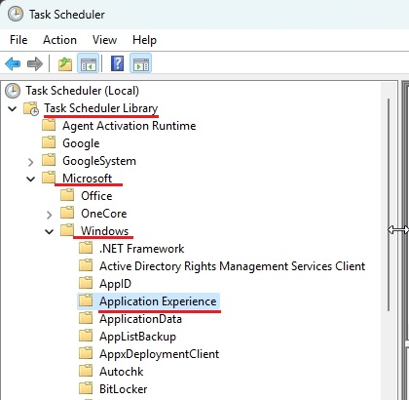The image size is (409, 400).
Task: Select Active Directory Rights Management Services Client
Action: (x=233, y=266)
